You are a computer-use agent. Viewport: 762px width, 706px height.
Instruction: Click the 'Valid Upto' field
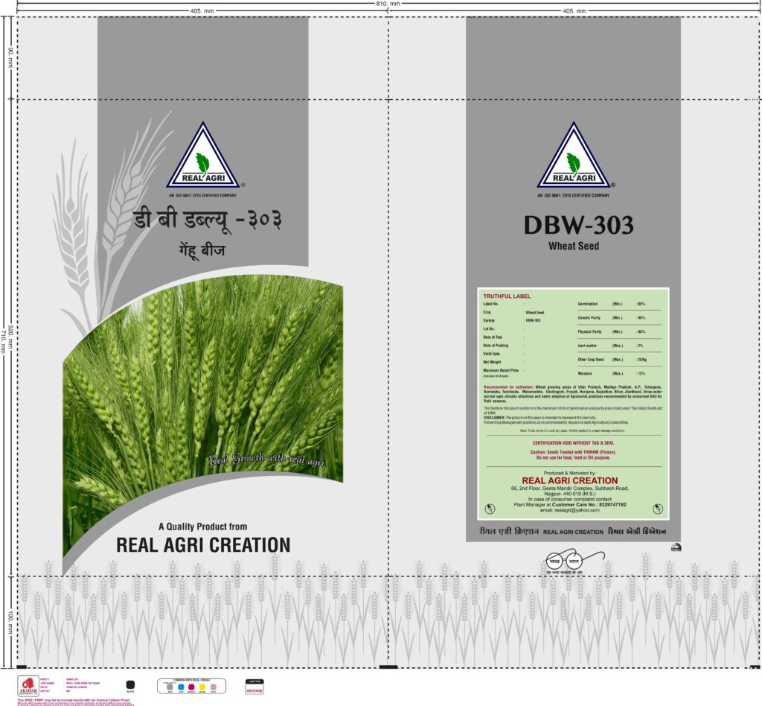(x=504, y=354)
